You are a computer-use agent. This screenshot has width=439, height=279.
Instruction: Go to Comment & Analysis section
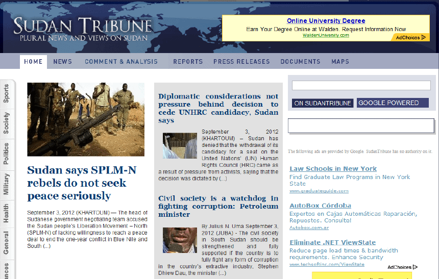point(121,62)
